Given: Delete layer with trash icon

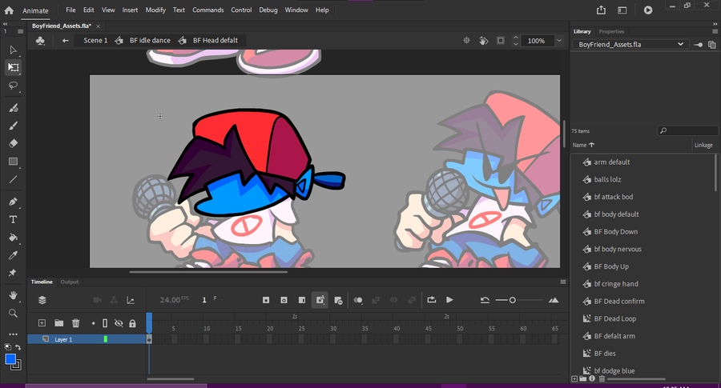Looking at the screenshot, I should point(76,323).
